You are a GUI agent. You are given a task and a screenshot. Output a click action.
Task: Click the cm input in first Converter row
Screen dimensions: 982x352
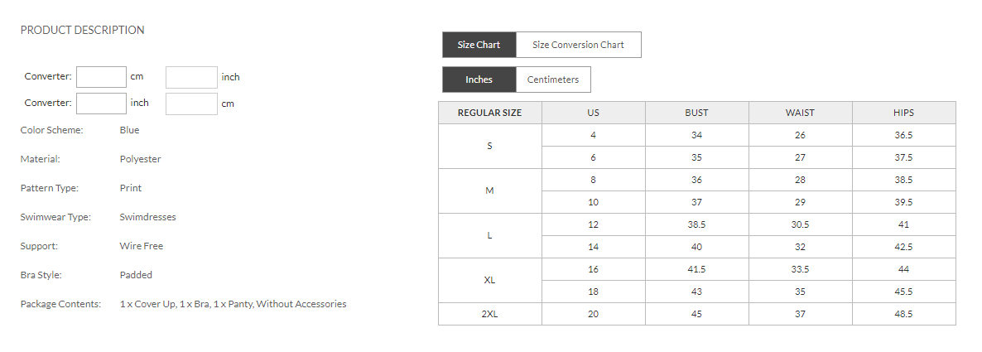(101, 77)
